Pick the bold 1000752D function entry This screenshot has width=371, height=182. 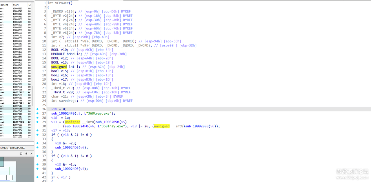pyautogui.click(x=18, y=122)
